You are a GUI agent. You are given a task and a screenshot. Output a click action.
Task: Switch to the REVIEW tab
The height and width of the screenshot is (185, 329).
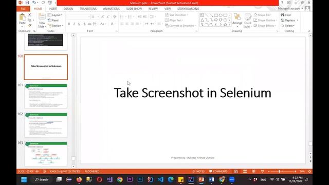click(153, 9)
